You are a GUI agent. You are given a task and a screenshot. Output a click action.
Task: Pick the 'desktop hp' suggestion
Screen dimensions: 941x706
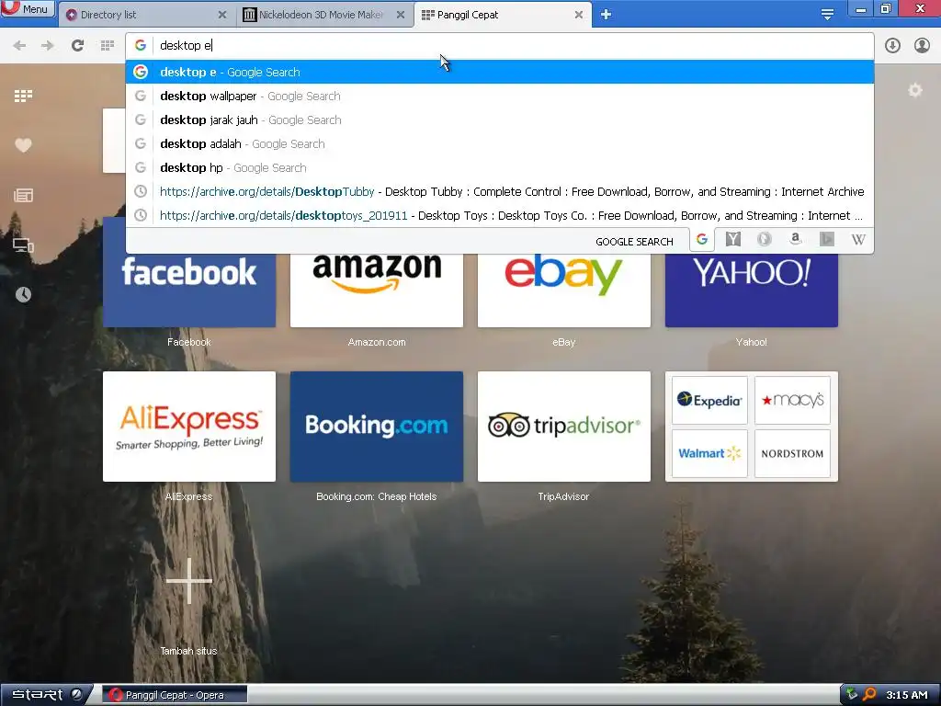pos(499,168)
